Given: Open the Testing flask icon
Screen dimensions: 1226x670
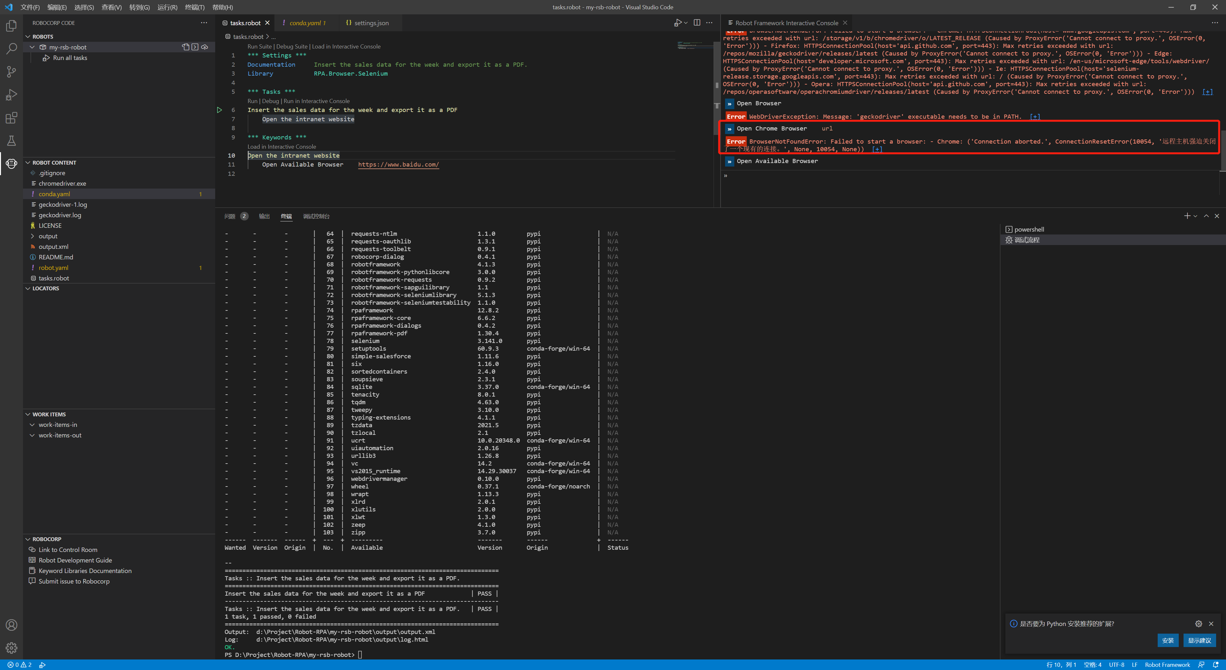Looking at the screenshot, I should 11,141.
